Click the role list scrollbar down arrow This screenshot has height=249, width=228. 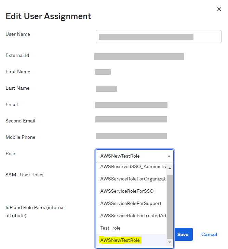(x=170, y=242)
